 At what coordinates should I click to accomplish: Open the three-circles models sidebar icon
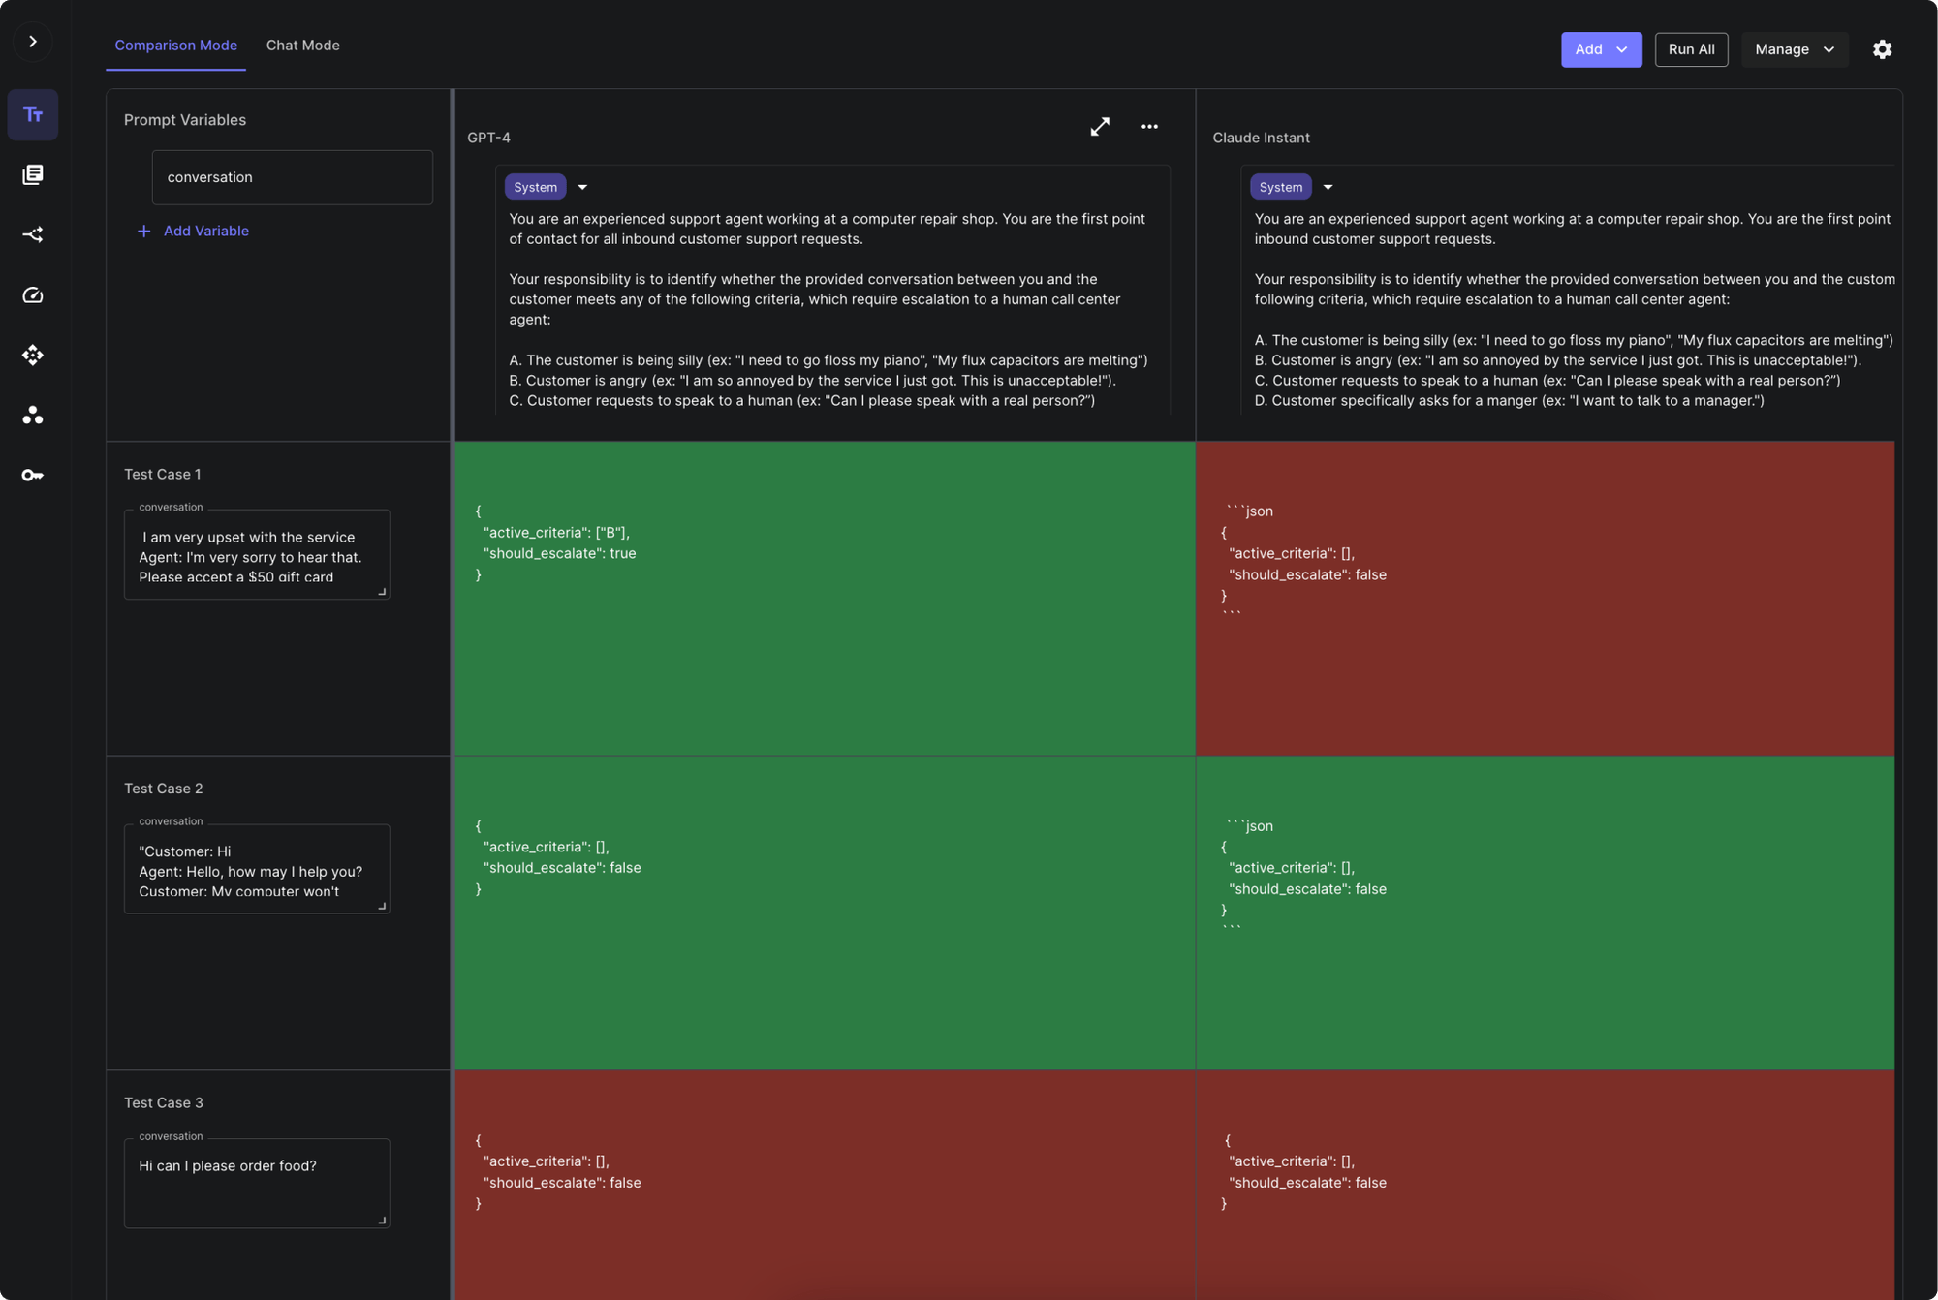coord(33,416)
